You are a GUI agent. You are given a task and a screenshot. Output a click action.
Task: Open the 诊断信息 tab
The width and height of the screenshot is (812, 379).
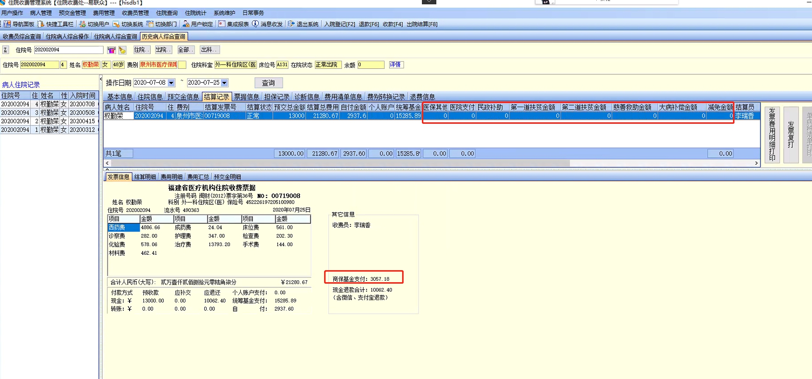[x=307, y=97]
